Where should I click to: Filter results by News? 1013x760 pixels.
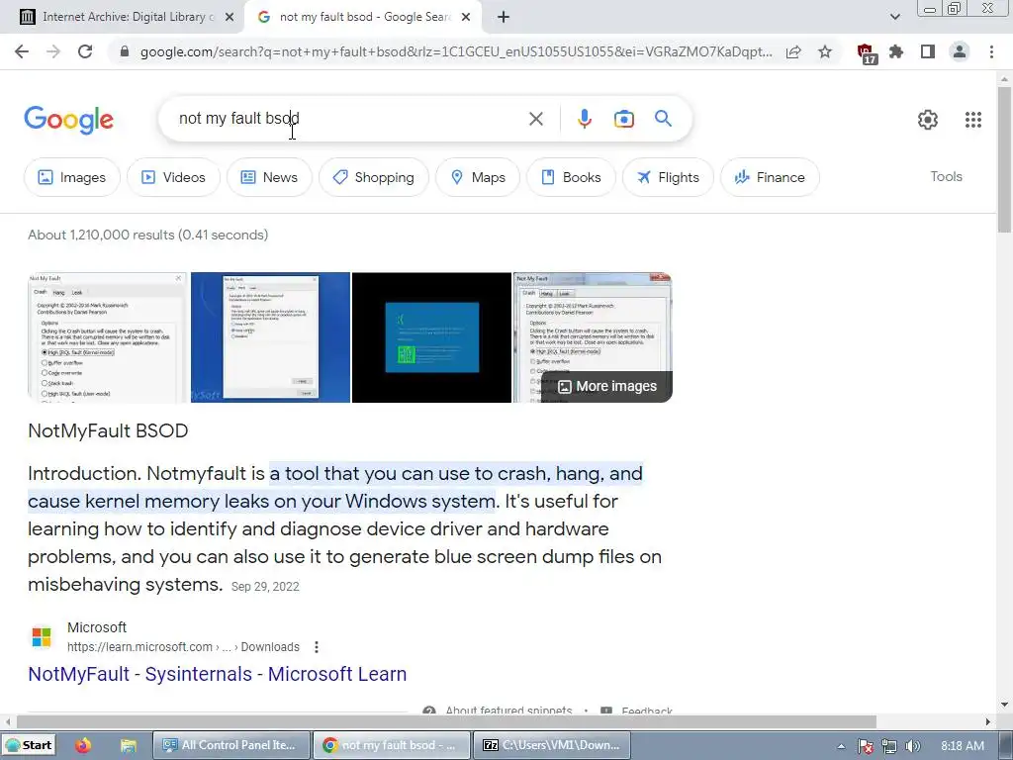click(x=269, y=177)
